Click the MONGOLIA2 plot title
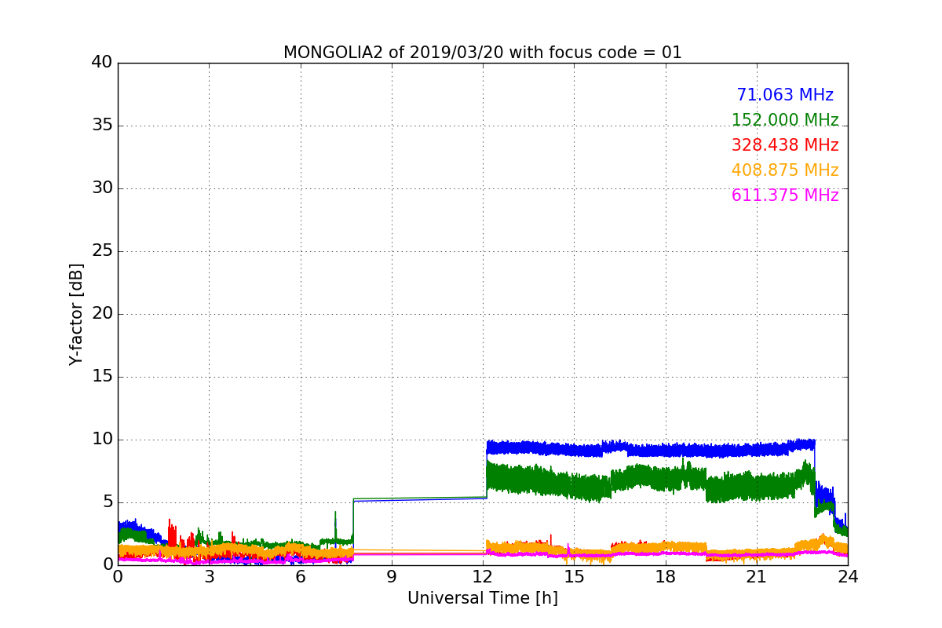The image size is (942, 628). pyautogui.click(x=483, y=53)
